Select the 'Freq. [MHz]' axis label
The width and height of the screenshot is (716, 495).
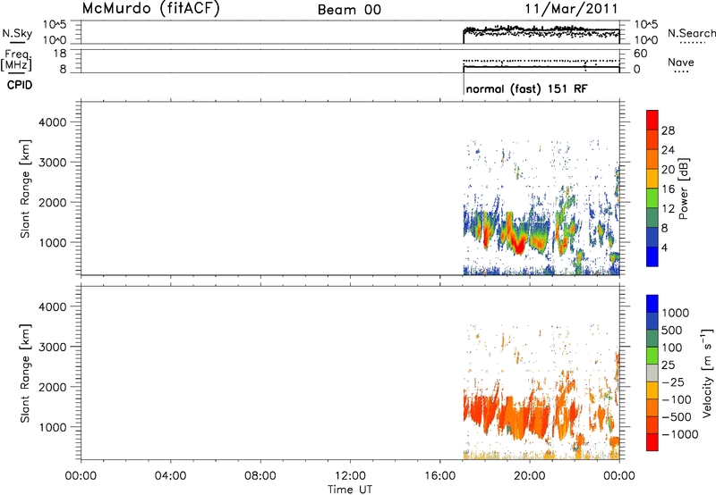coord(16,60)
